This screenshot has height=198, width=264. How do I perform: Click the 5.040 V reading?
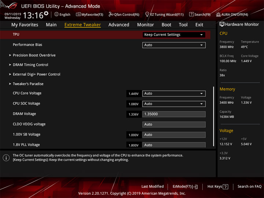click(246, 144)
